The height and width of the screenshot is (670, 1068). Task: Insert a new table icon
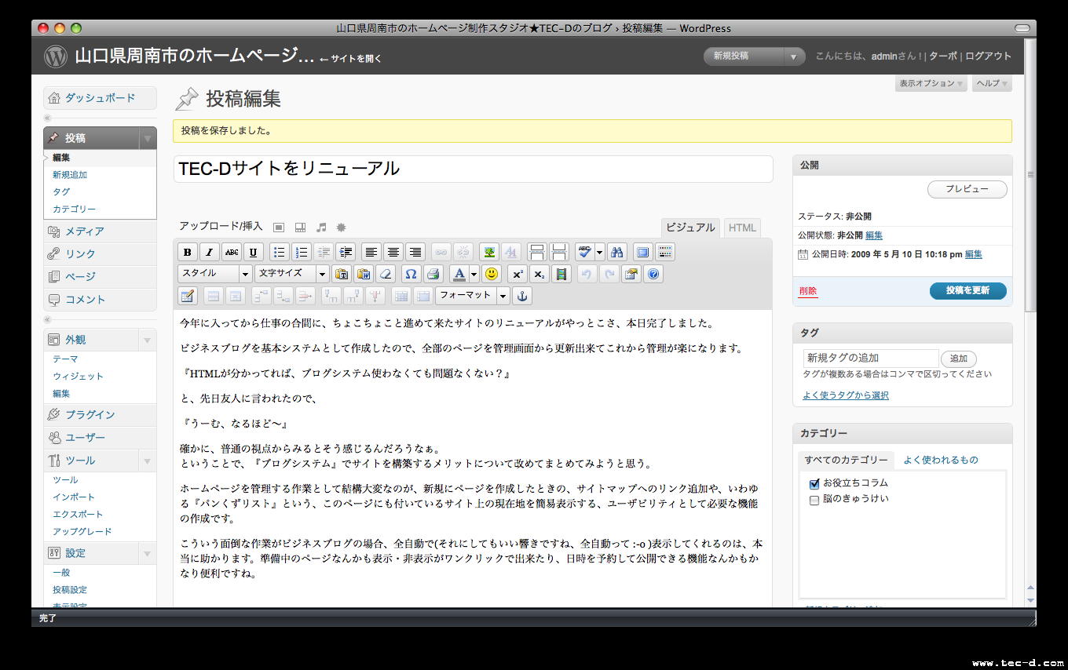(x=188, y=296)
